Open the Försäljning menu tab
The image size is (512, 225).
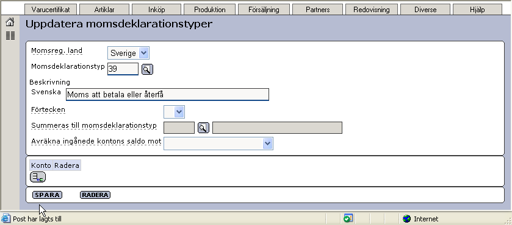pos(264,10)
